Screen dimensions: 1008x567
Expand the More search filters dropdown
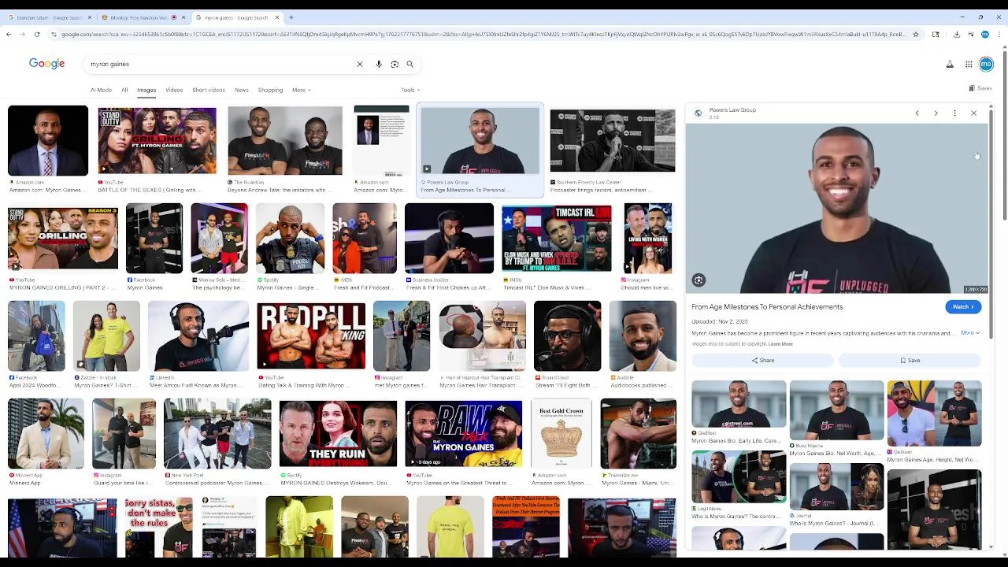point(302,90)
